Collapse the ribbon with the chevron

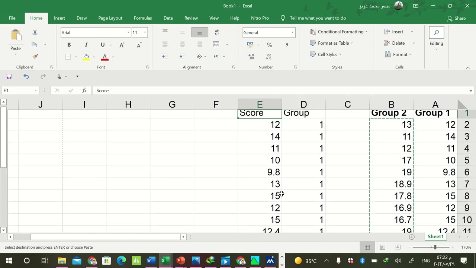click(x=468, y=67)
